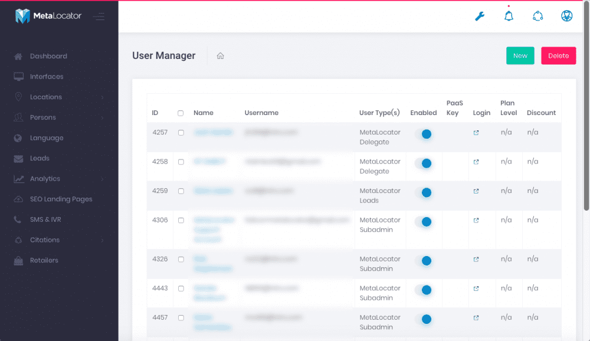The width and height of the screenshot is (590, 341).
Task: Expand the Locations submenu arrow
Action: pos(102,97)
